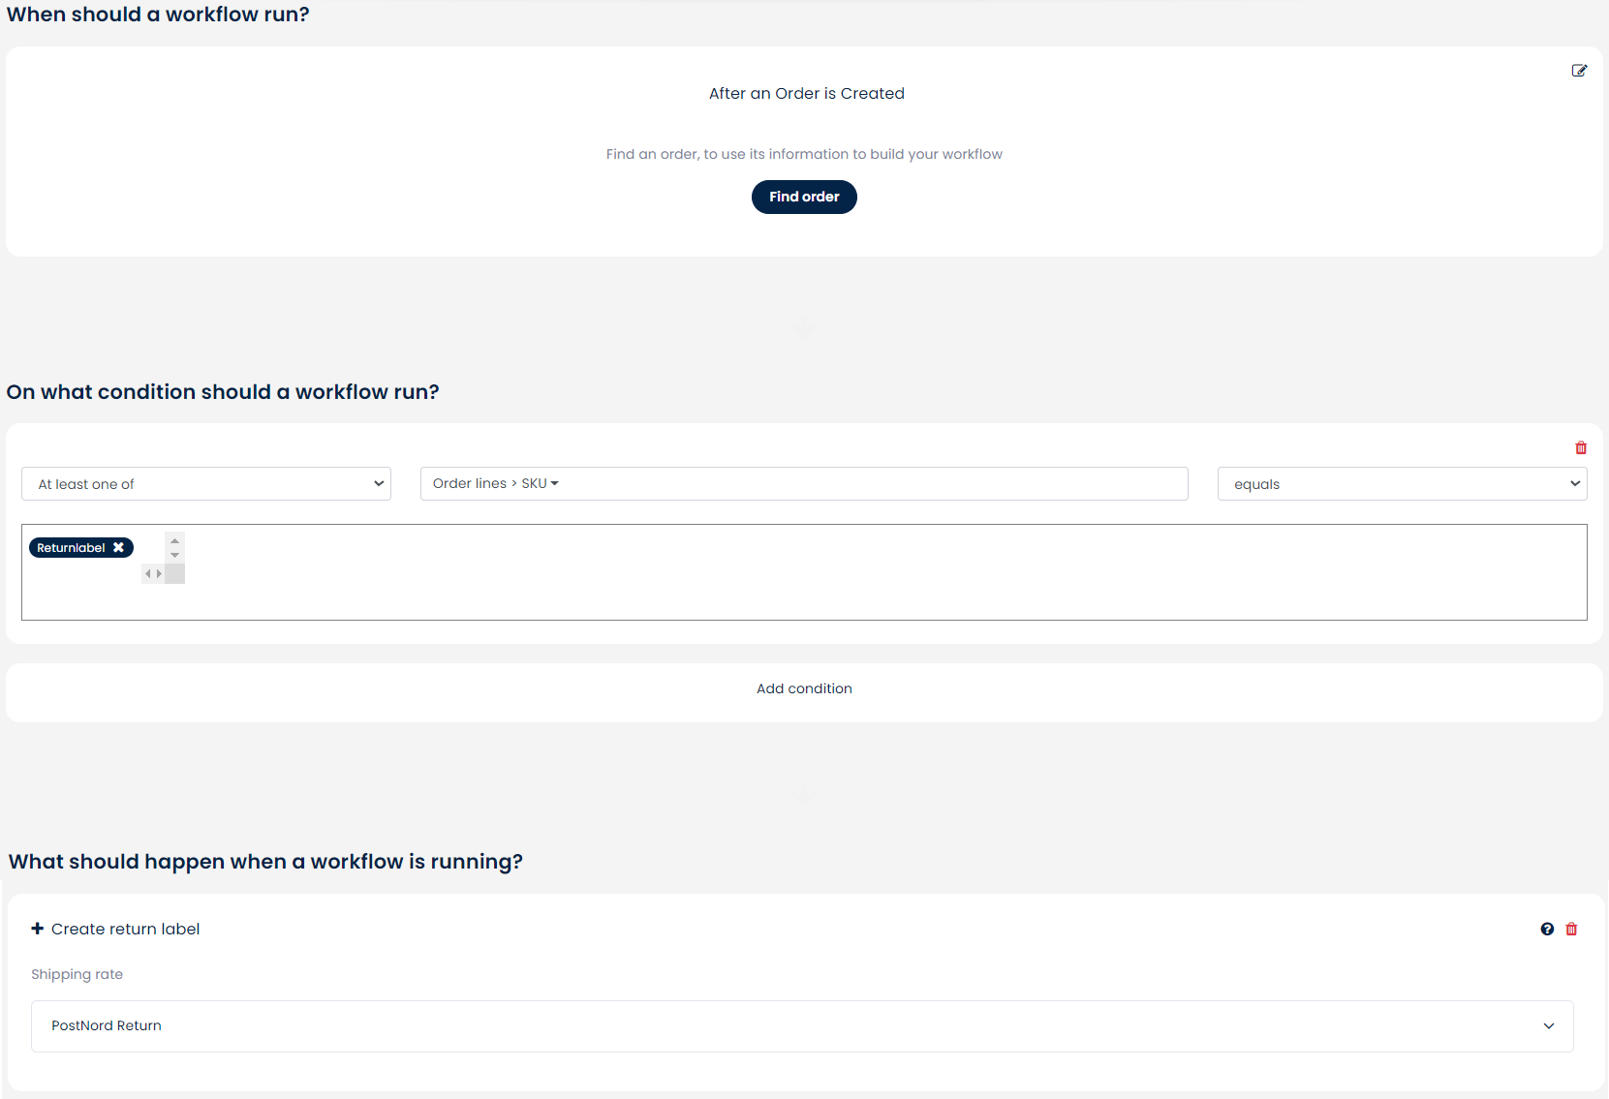
Task: Delete the SKU condition via trash icon
Action: tap(1581, 448)
